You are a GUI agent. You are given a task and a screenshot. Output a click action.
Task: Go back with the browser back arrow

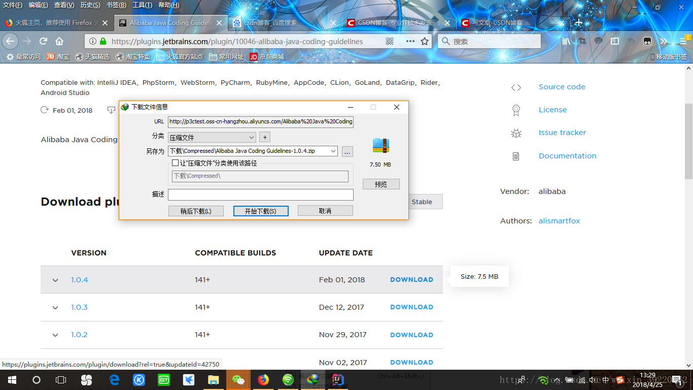tap(10, 41)
